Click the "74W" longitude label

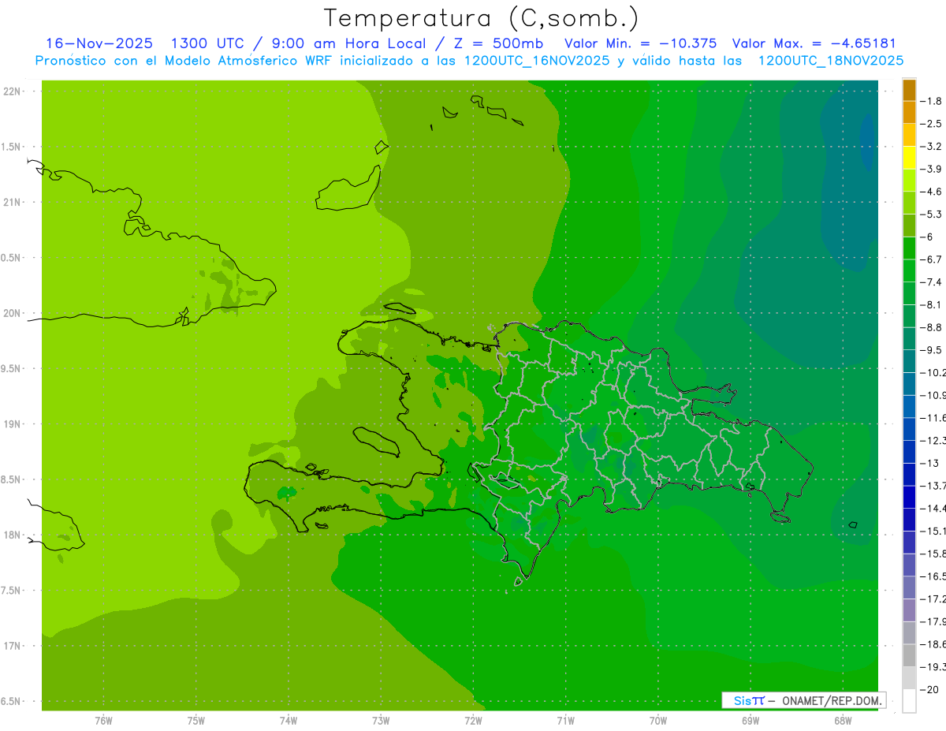pyautogui.click(x=288, y=721)
